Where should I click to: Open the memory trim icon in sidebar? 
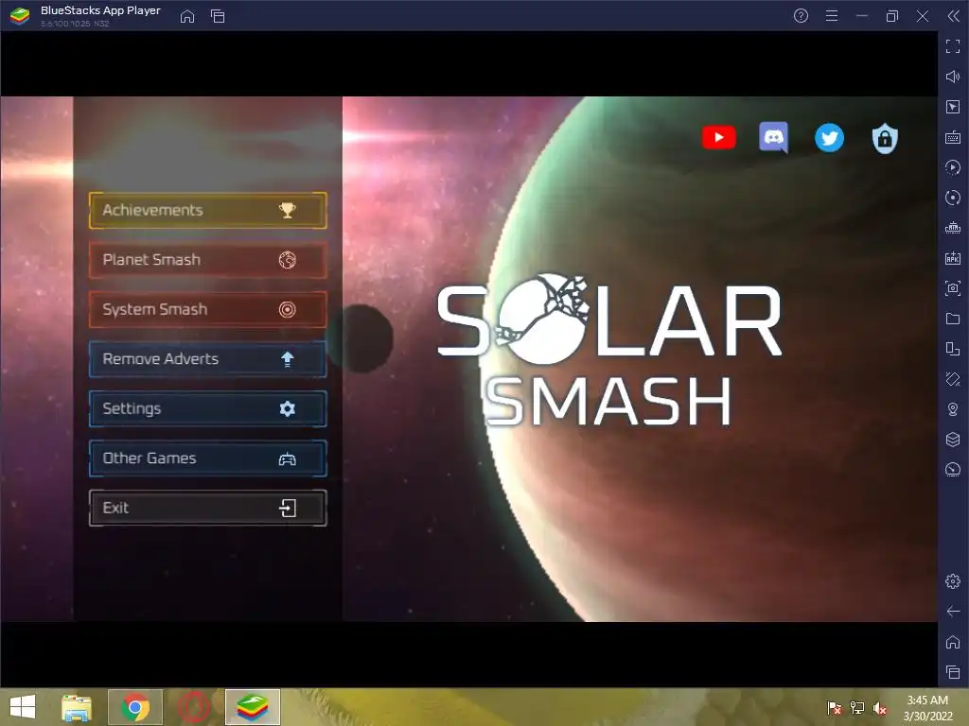pos(953,228)
